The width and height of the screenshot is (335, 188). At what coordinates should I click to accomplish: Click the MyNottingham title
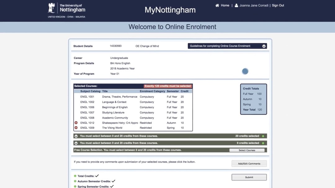coord(170,10)
